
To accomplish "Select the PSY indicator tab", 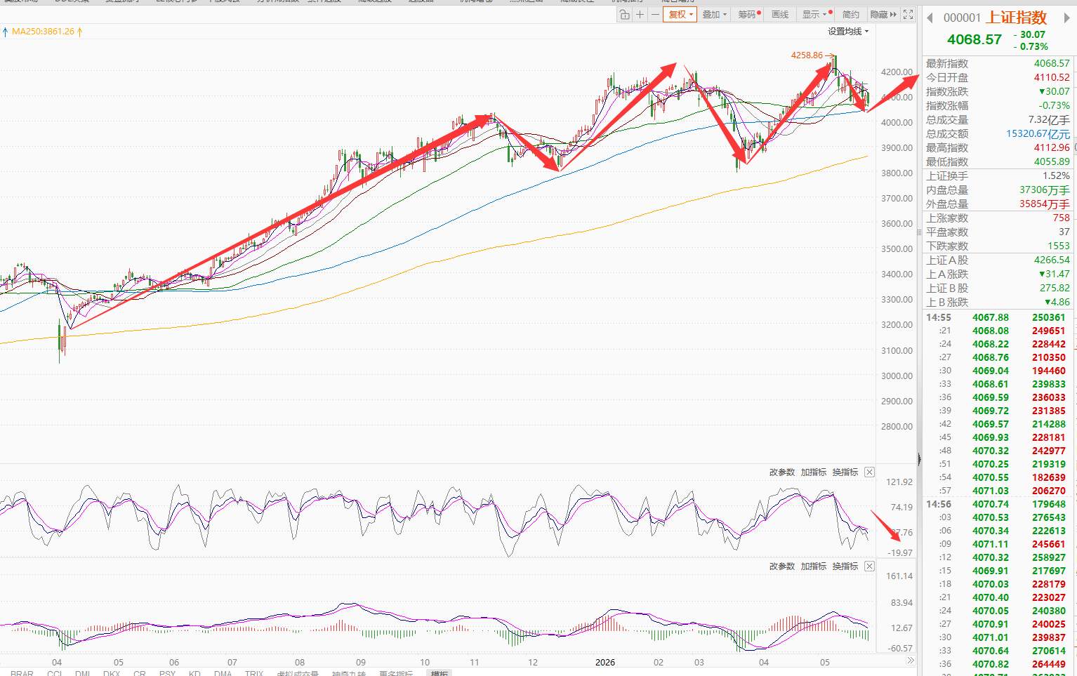I will (x=167, y=673).
